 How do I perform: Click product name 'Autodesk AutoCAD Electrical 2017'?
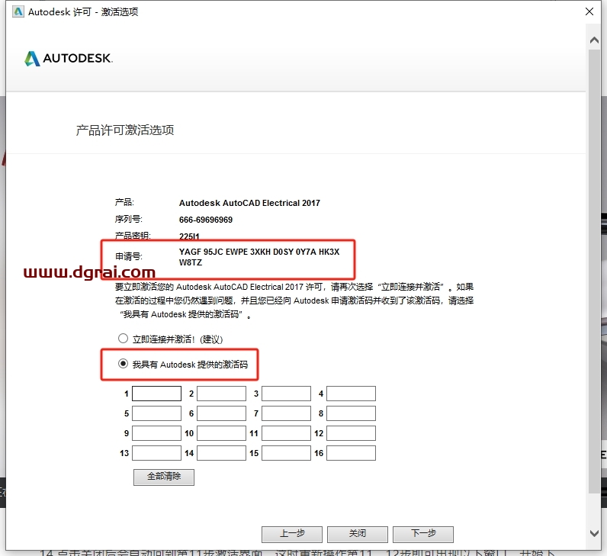(249, 203)
